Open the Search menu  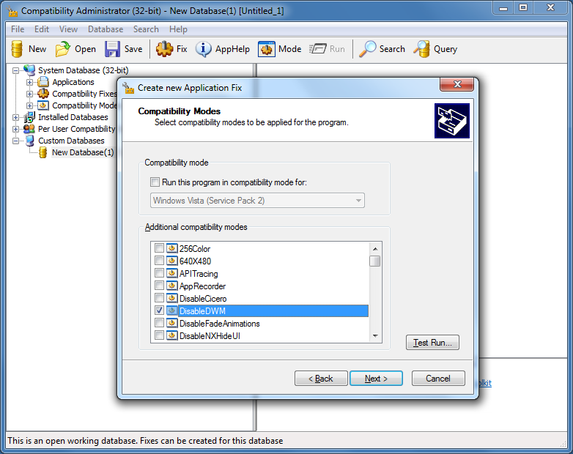coord(146,29)
